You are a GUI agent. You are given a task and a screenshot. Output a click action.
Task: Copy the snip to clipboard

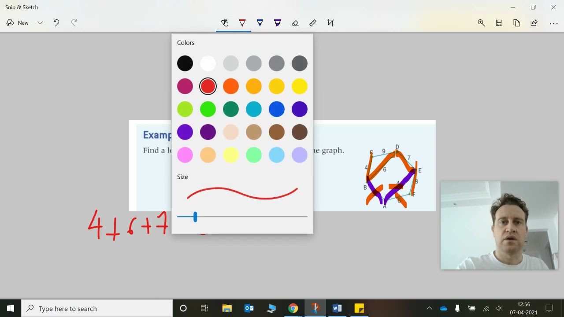516,23
